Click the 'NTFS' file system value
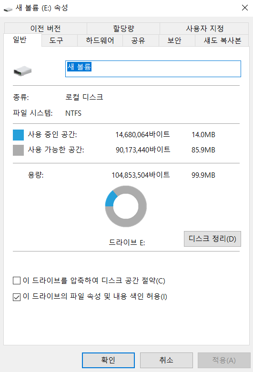 click(x=73, y=113)
